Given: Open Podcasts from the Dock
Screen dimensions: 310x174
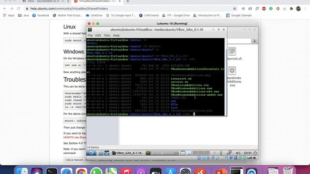Looking at the screenshot, I should 141,171.
